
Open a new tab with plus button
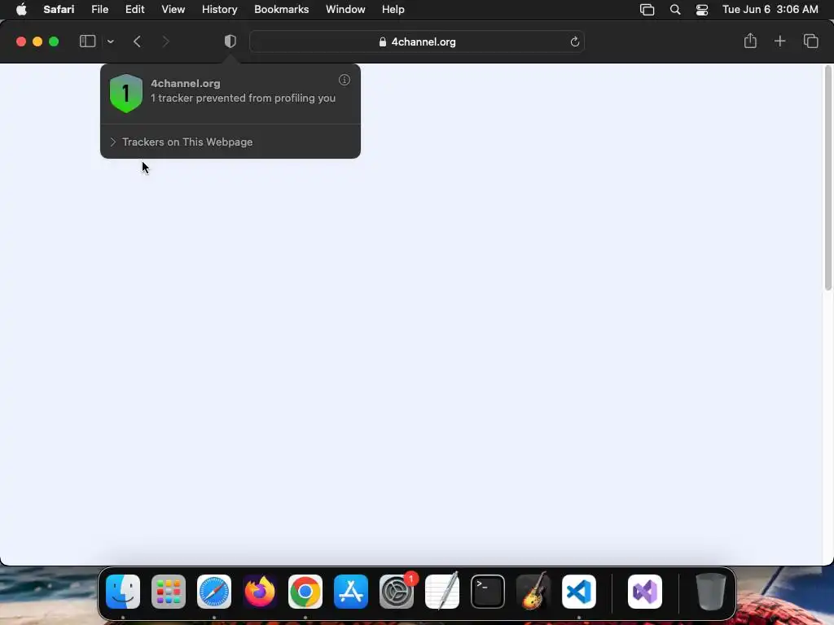779,41
